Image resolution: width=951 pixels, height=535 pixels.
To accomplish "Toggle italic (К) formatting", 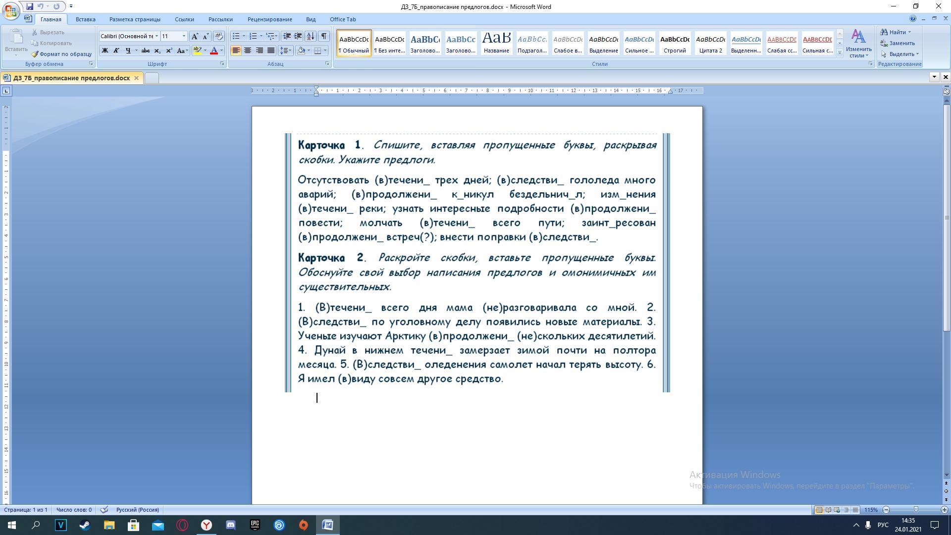I will tap(116, 51).
